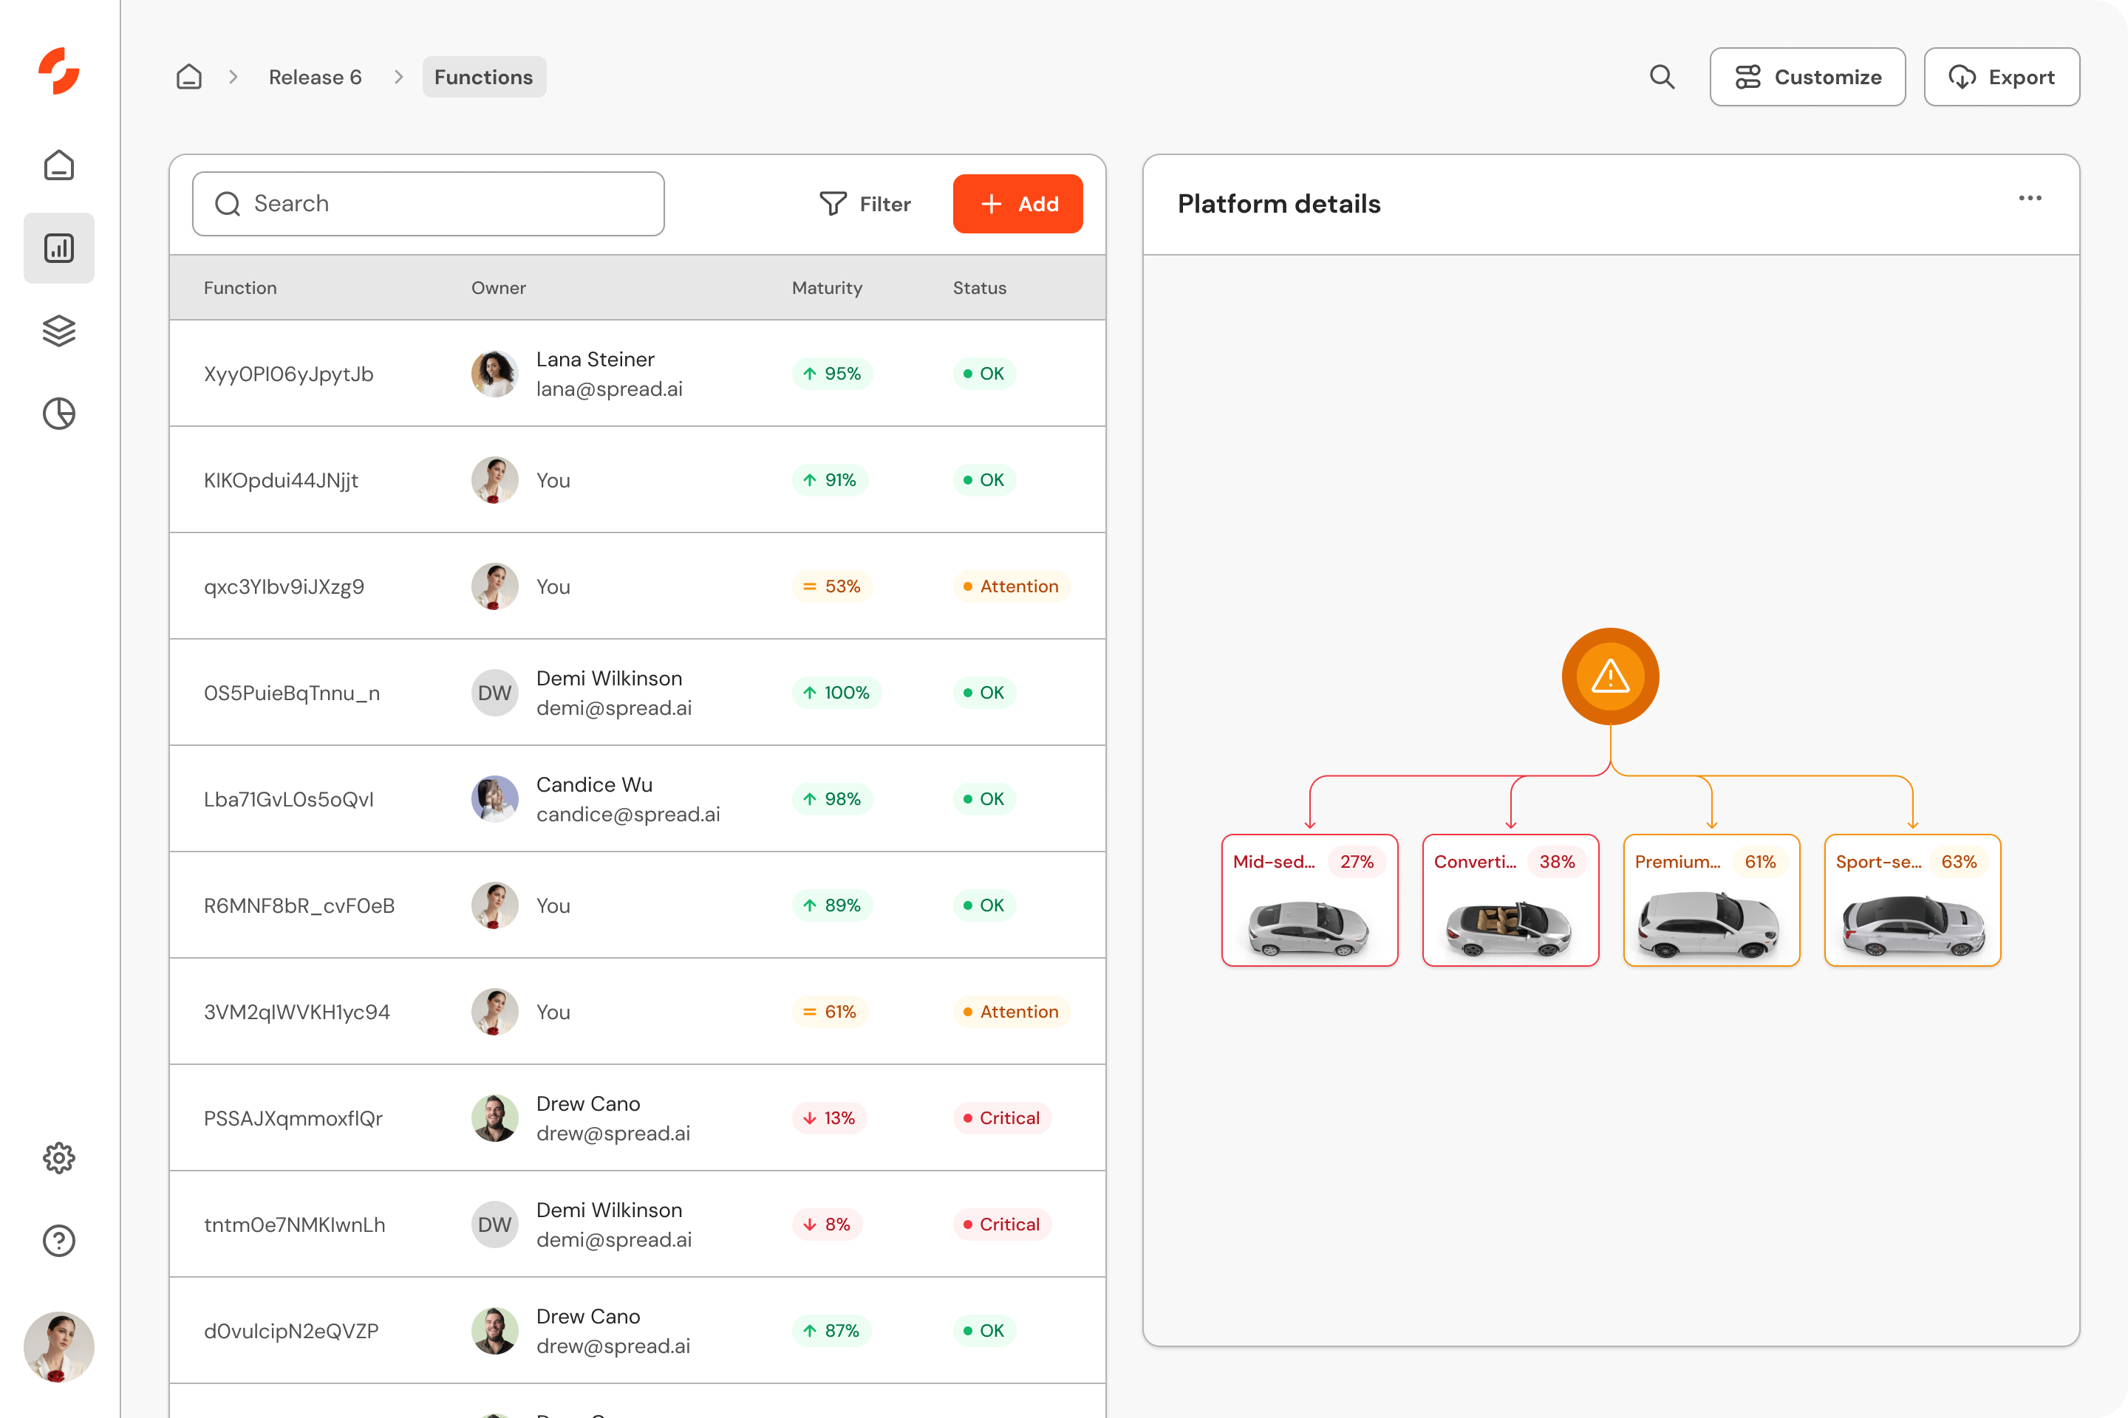This screenshot has height=1418, width=2128.
Task: Click the Customize button in top bar
Action: tap(1808, 76)
